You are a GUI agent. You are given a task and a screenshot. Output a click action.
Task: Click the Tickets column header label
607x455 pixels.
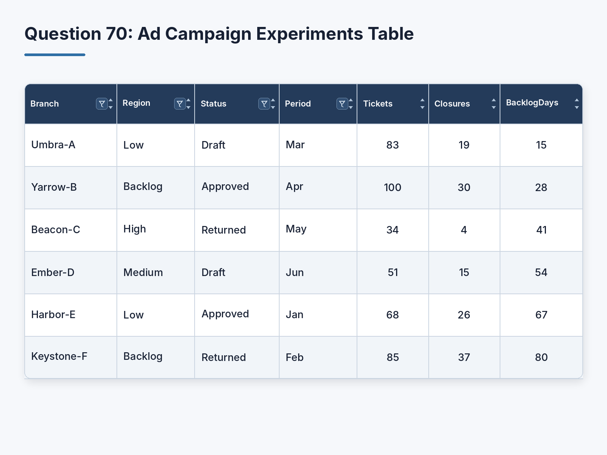[x=377, y=104]
